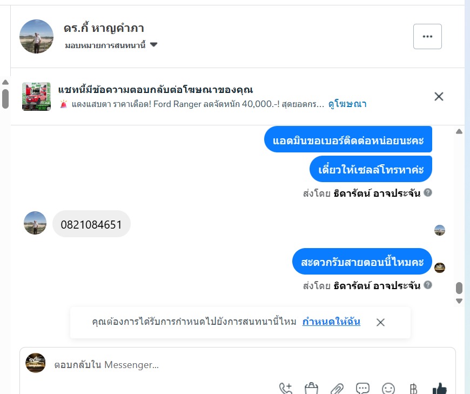This screenshot has width=470, height=394.
Task: Click the assign conversation dropdown arrow
Action: (x=153, y=45)
